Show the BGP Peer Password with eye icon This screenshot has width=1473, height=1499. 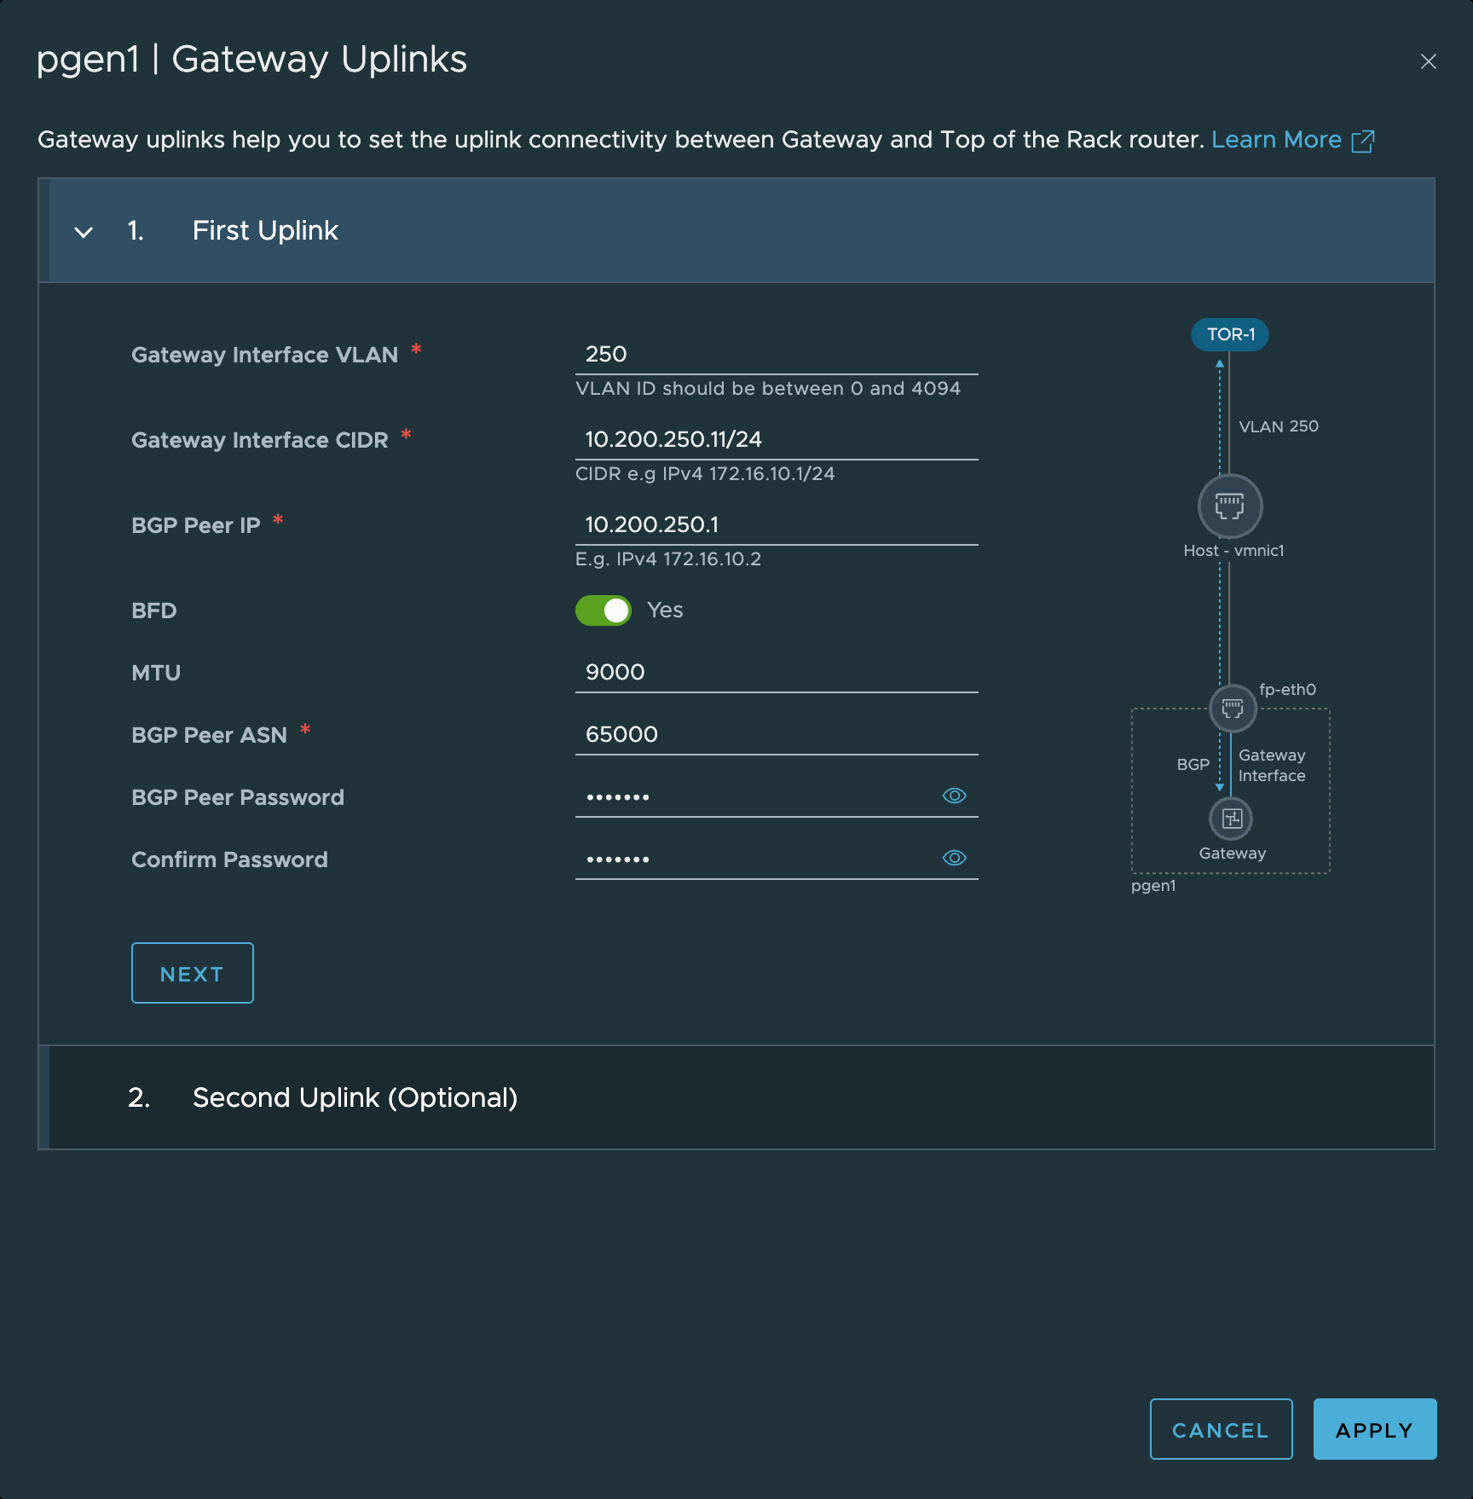[954, 796]
